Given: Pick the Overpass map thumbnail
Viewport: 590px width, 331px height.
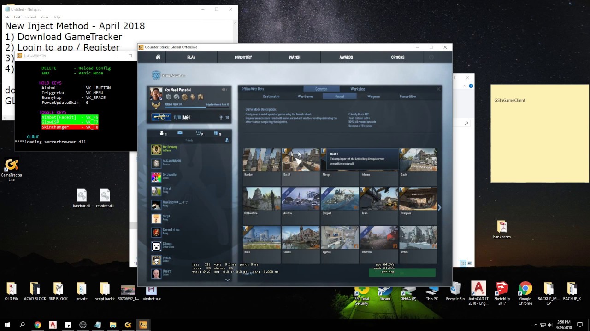Looking at the screenshot, I should [418, 199].
